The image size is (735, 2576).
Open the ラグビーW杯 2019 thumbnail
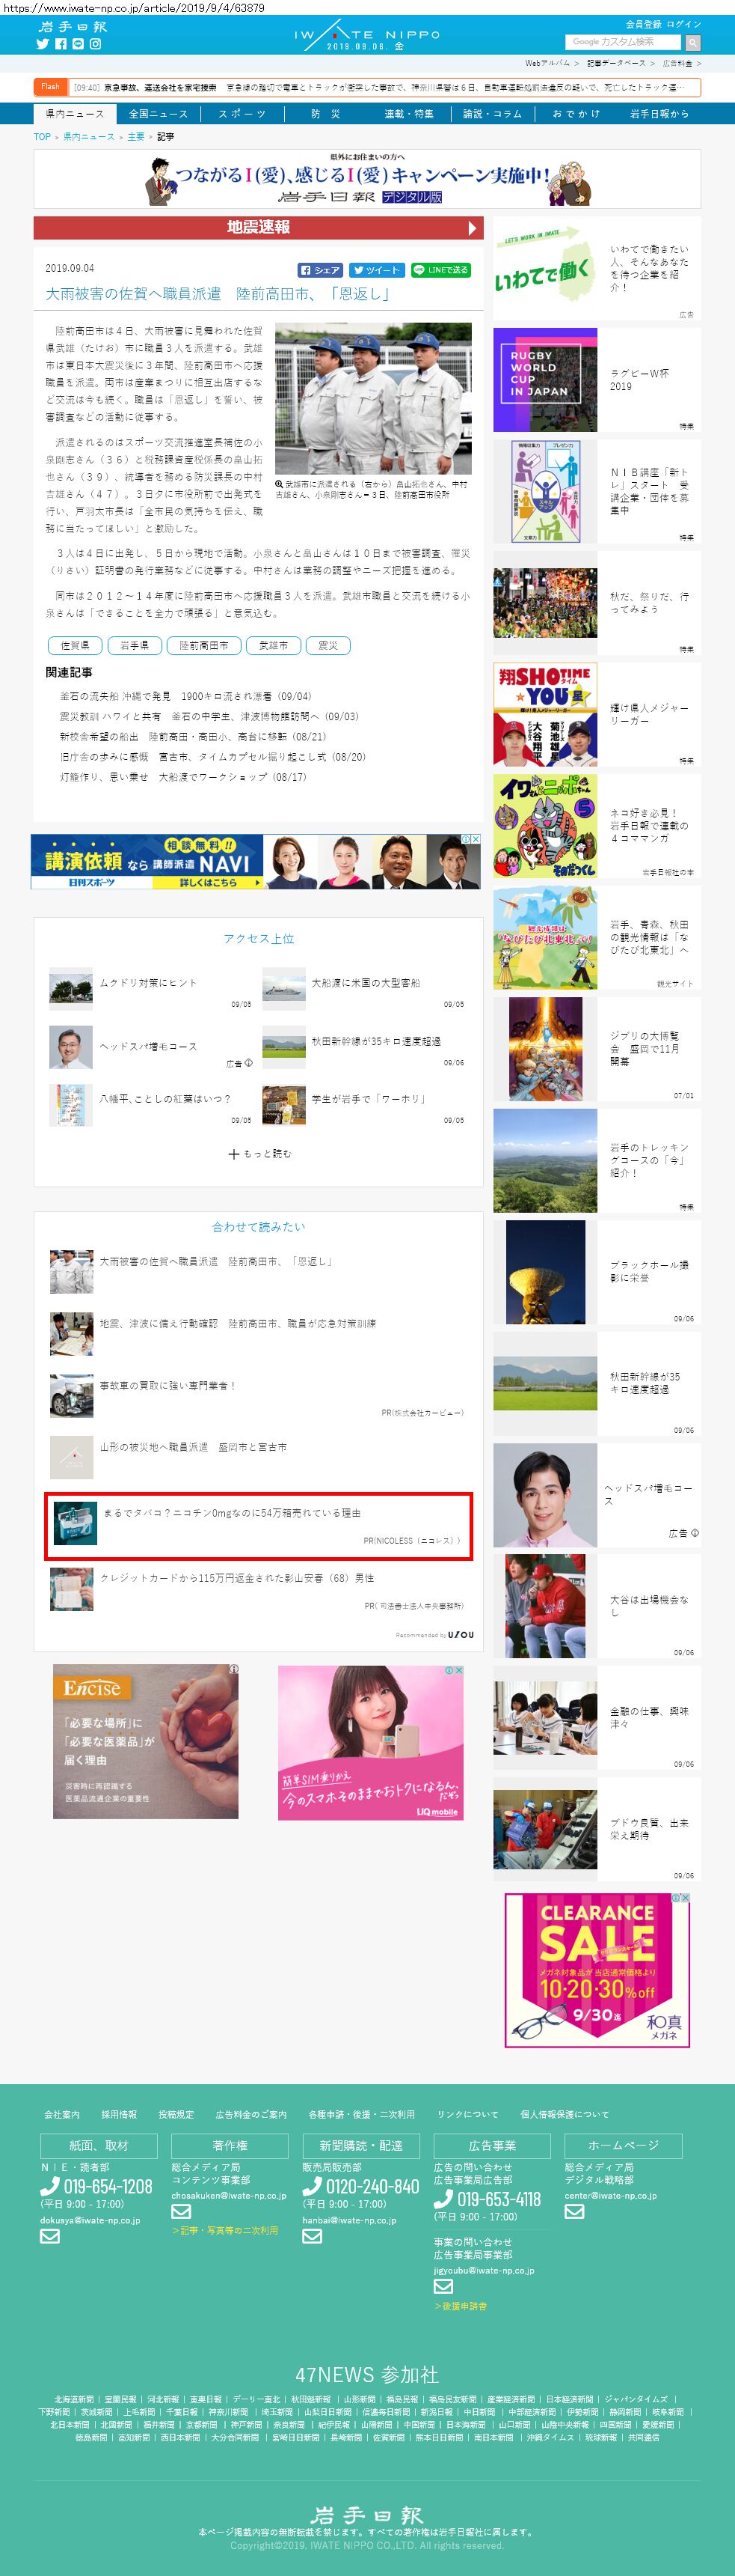point(545,380)
